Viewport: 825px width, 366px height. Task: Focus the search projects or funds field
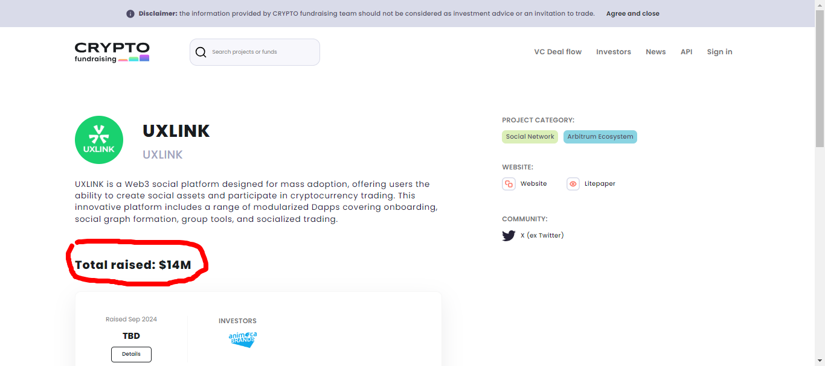pyautogui.click(x=263, y=52)
